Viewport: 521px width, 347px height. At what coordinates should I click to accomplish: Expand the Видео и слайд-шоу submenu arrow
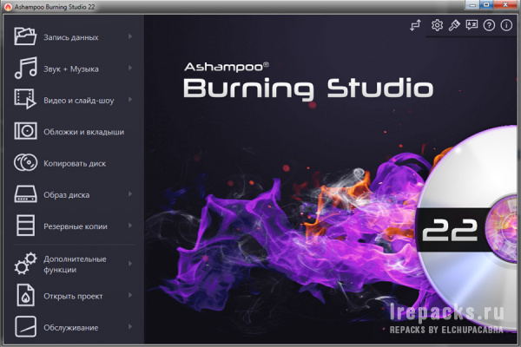tap(130, 100)
